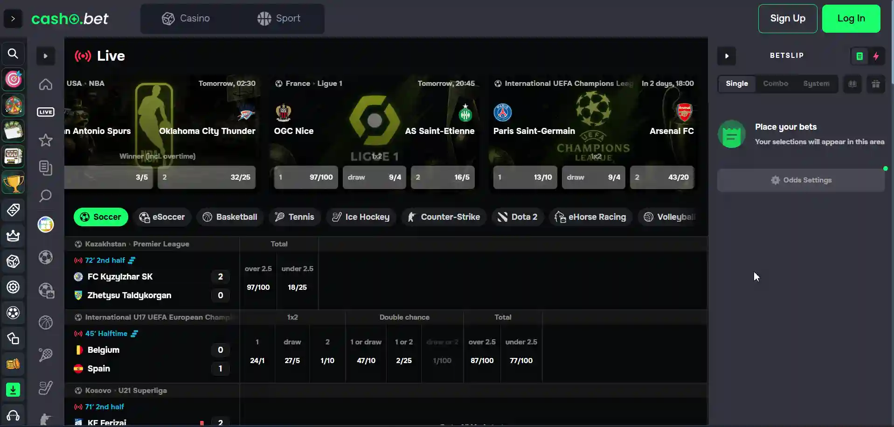Click the gold coins icon in left sidebar
This screenshot has width=894, height=427.
[13, 364]
